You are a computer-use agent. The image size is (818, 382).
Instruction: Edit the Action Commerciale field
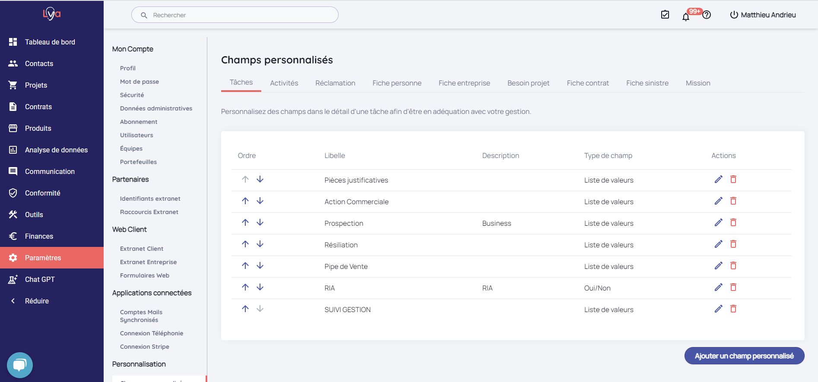coord(719,201)
